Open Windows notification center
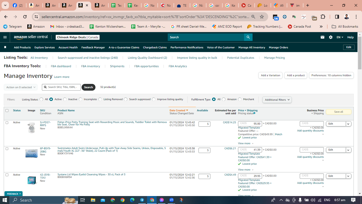362x204 pixels. tap(353, 200)
